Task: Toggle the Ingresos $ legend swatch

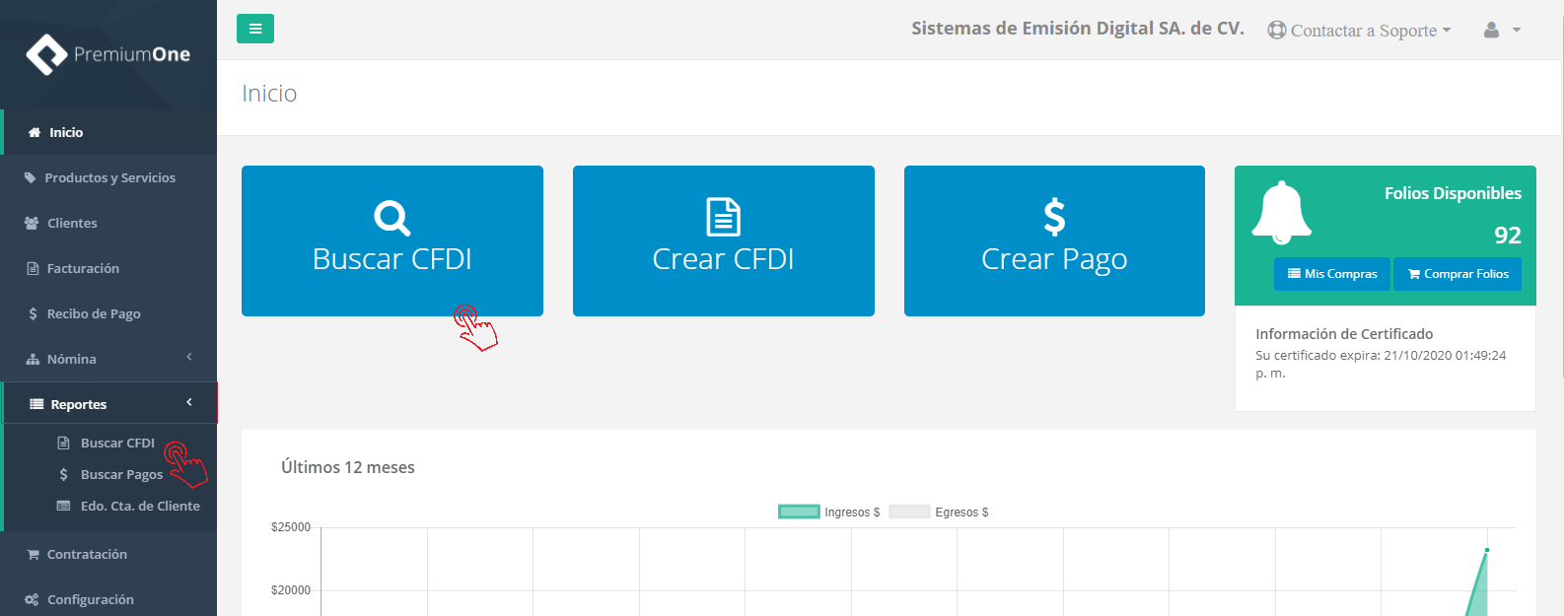Action: click(x=799, y=512)
